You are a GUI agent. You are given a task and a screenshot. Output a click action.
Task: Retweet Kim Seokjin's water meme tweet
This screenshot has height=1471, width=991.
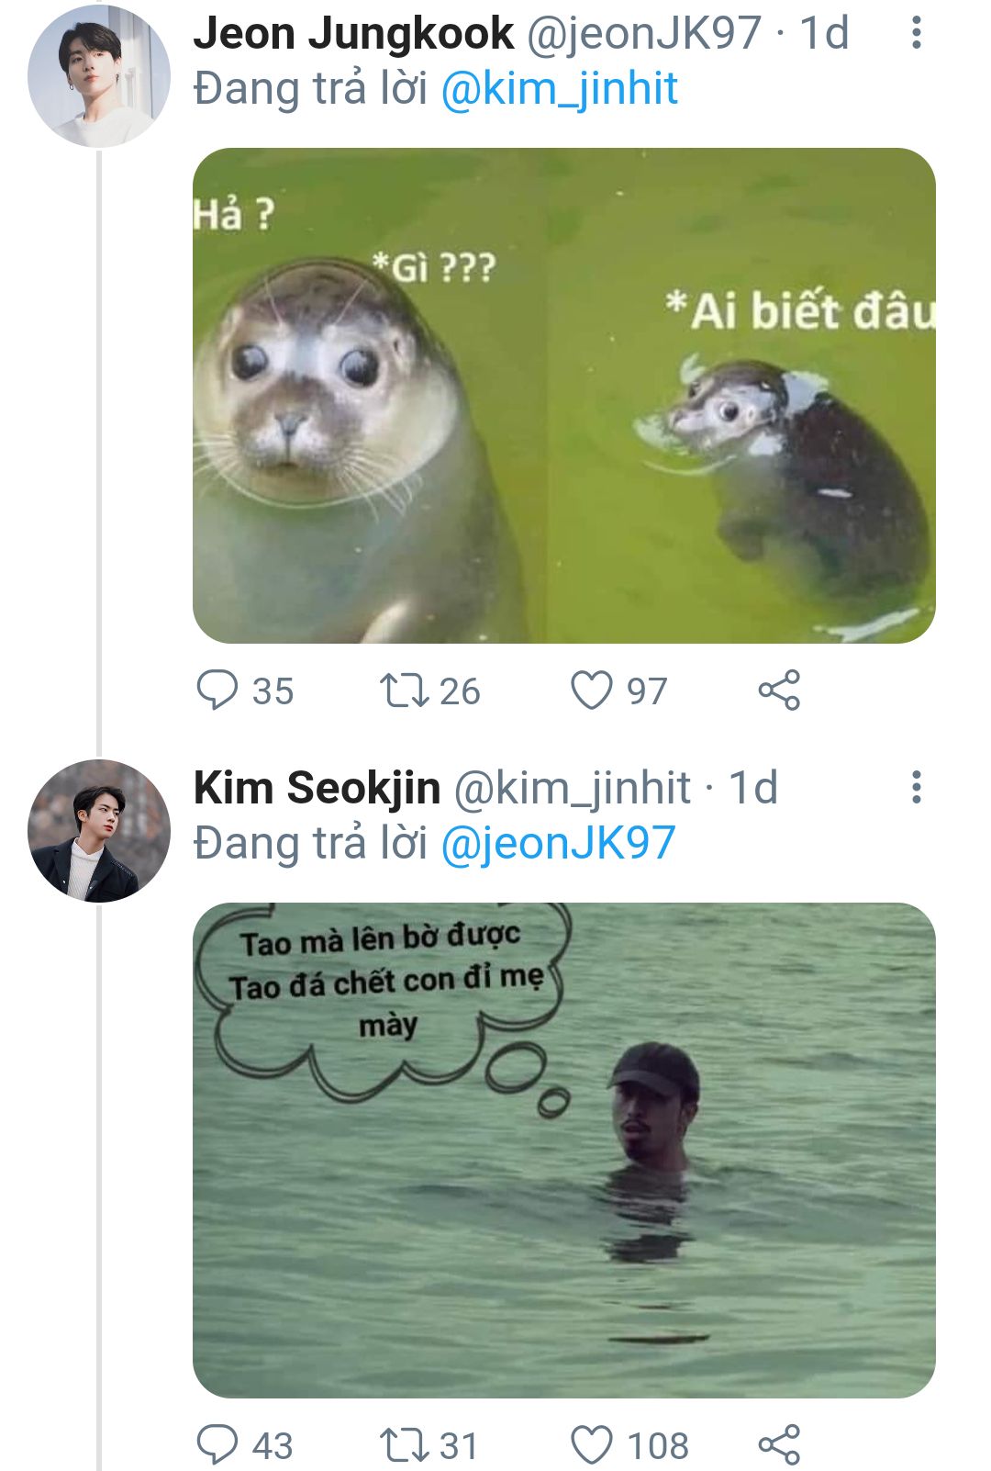coord(405,1444)
